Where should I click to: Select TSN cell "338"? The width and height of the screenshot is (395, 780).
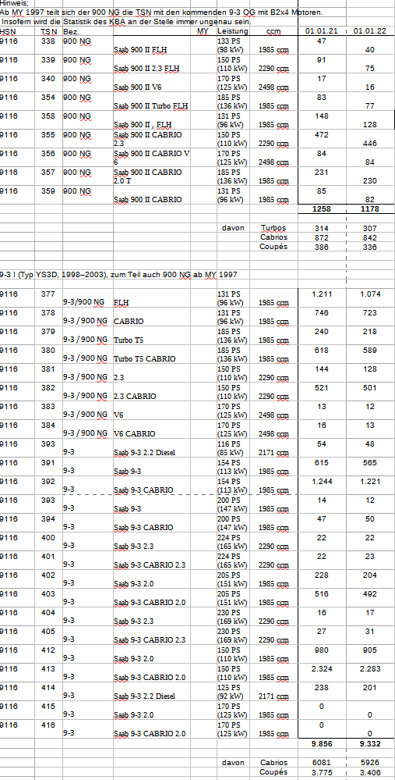point(48,41)
